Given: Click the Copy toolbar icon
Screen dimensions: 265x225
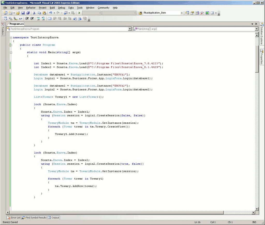Looking at the screenshot, I should (x=39, y=13).
